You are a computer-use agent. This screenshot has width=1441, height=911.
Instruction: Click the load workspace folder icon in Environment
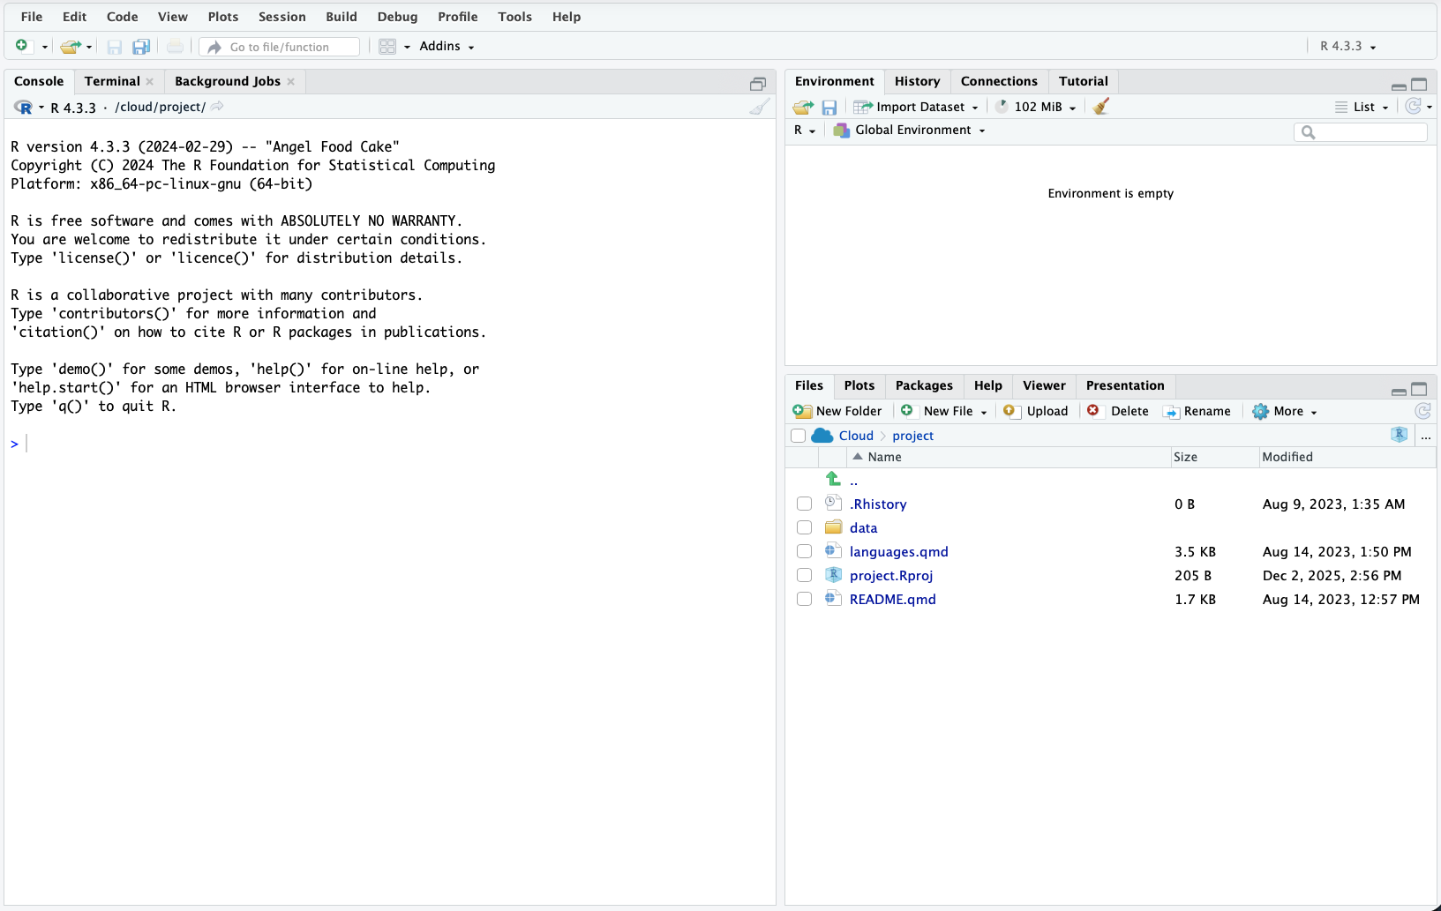802,107
